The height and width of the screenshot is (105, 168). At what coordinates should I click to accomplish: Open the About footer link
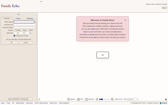coord(3,103)
